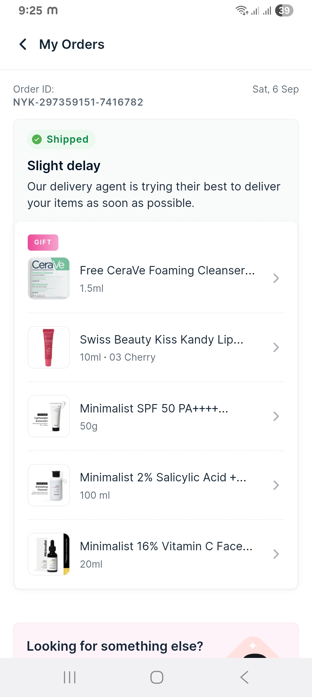This screenshot has height=697, width=312.
Task: Open the Swiss Beauty lip product image
Action: tap(49, 347)
